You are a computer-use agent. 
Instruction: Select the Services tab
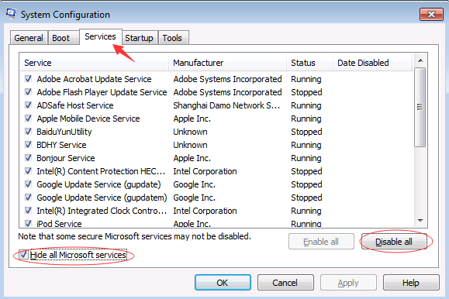pyautogui.click(x=100, y=36)
